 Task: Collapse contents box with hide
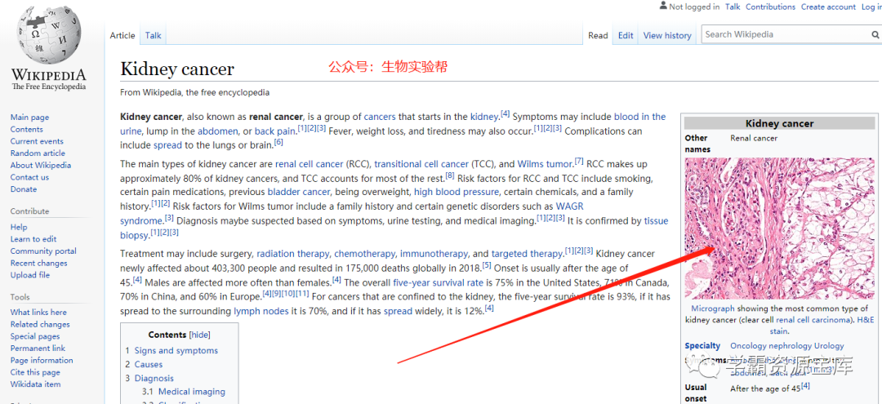pos(200,335)
